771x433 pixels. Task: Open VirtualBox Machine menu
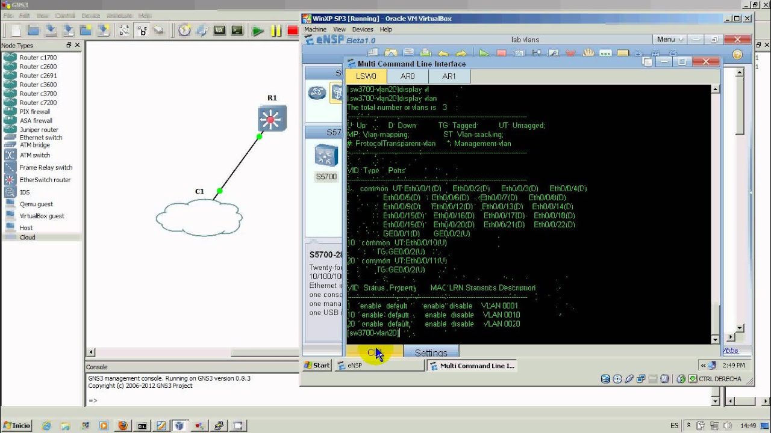[315, 29]
